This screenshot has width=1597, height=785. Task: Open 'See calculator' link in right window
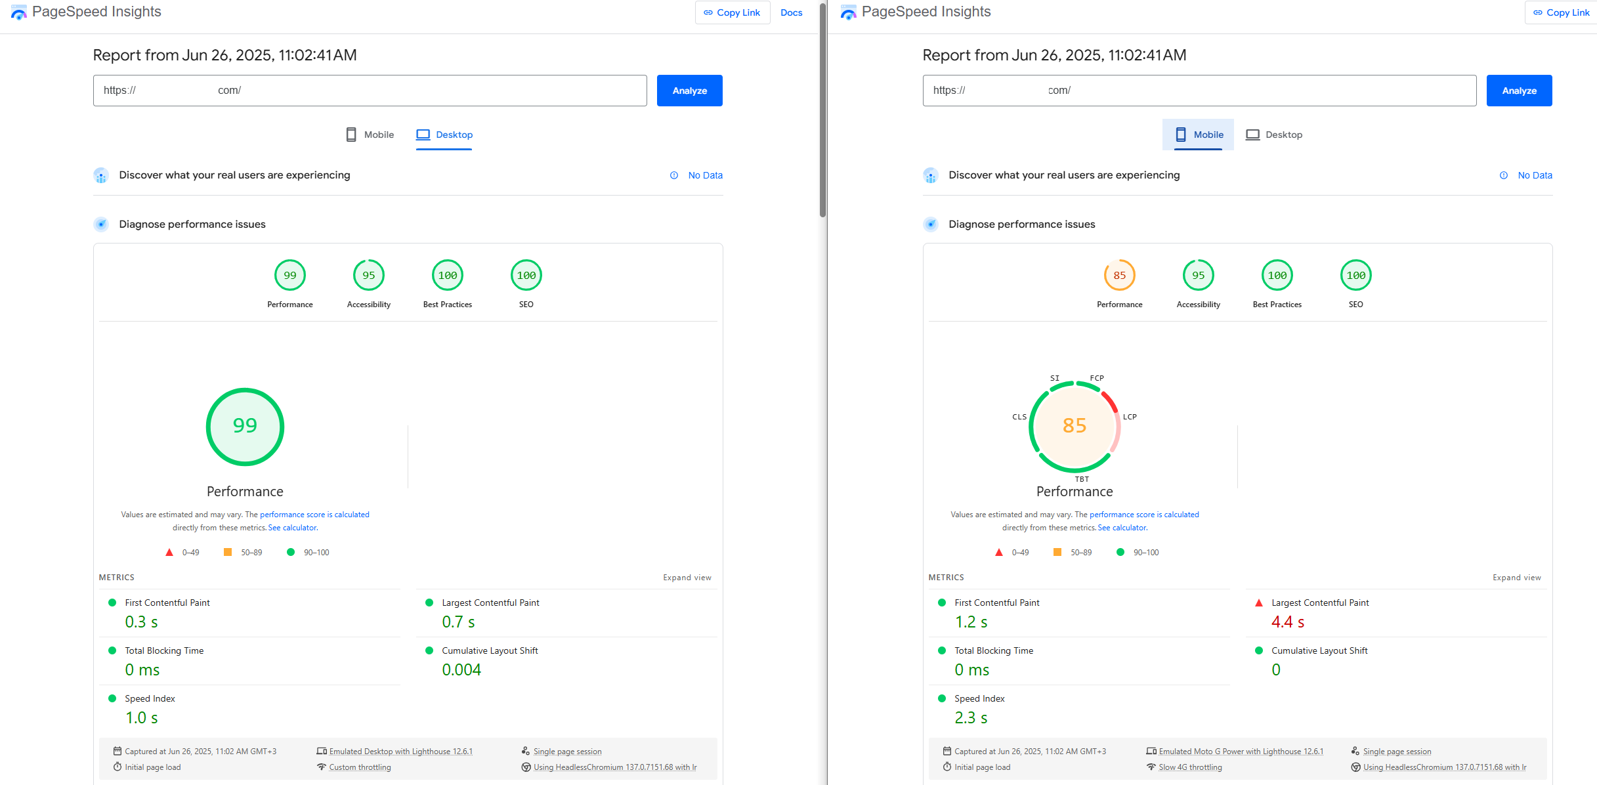tap(1122, 528)
